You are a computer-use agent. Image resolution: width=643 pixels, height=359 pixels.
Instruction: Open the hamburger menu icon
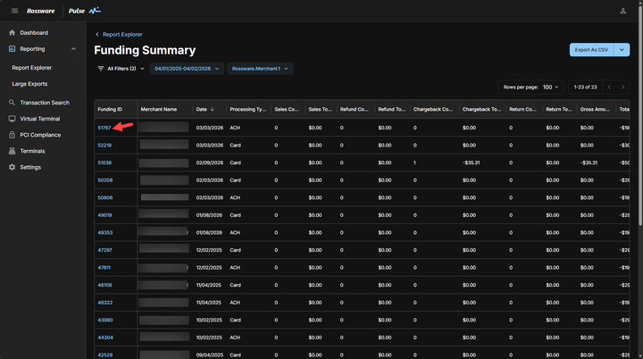click(14, 11)
